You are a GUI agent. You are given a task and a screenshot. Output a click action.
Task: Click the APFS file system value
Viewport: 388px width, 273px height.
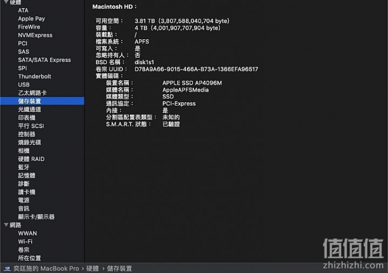point(142,42)
